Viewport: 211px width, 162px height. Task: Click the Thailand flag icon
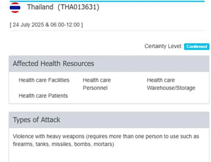point(15,7)
